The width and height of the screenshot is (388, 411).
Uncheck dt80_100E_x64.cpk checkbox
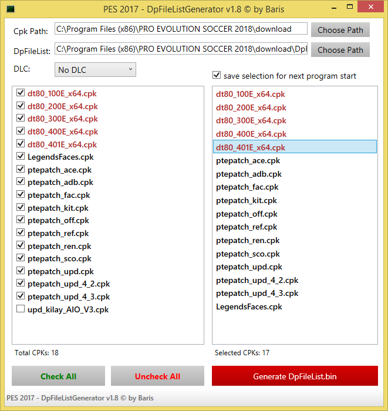tap(21, 93)
